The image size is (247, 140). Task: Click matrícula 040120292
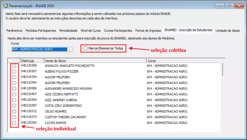coord(29,123)
